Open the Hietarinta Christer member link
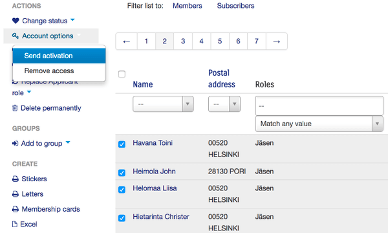Screen dimensions: 388x233 [x=161, y=217]
